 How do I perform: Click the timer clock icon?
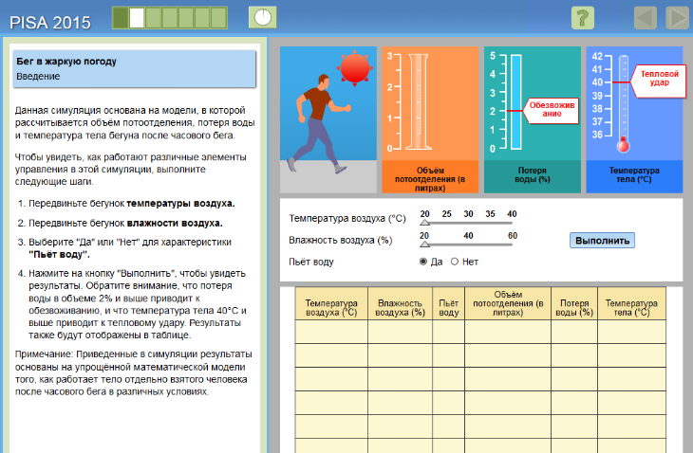tap(263, 18)
